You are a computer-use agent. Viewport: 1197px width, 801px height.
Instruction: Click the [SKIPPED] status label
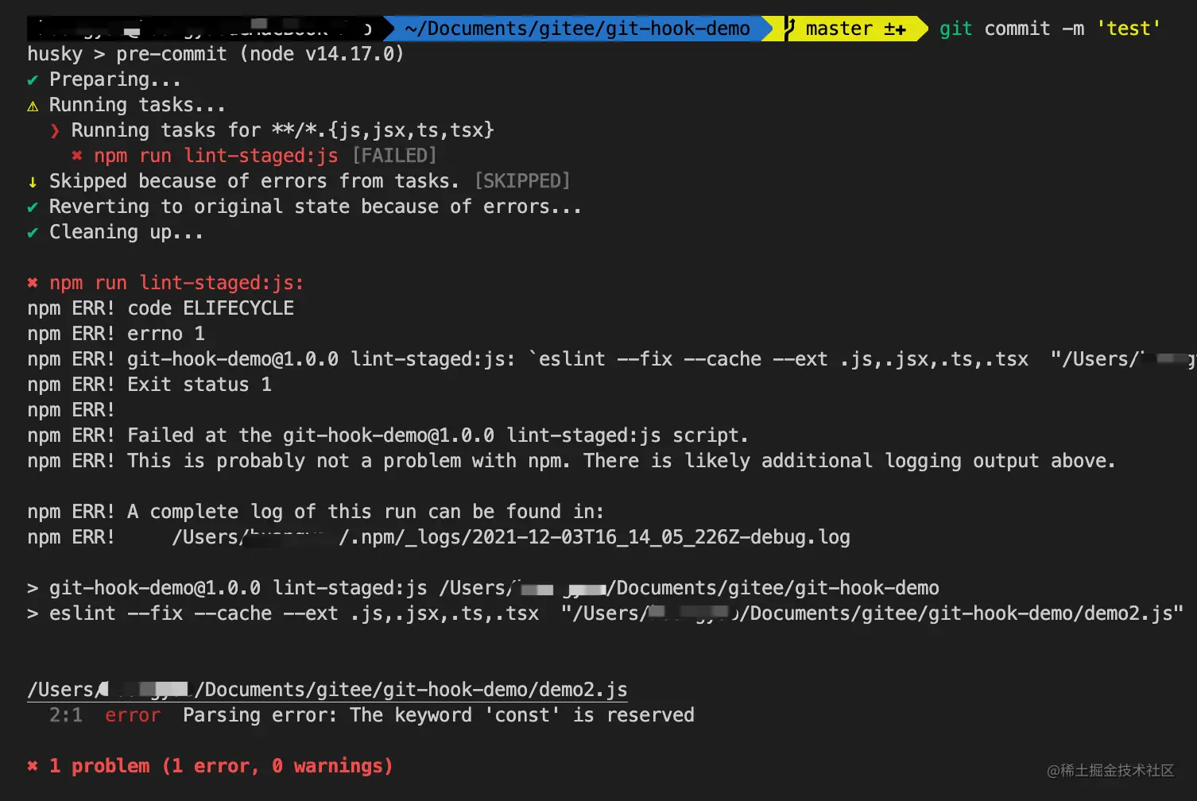click(522, 181)
